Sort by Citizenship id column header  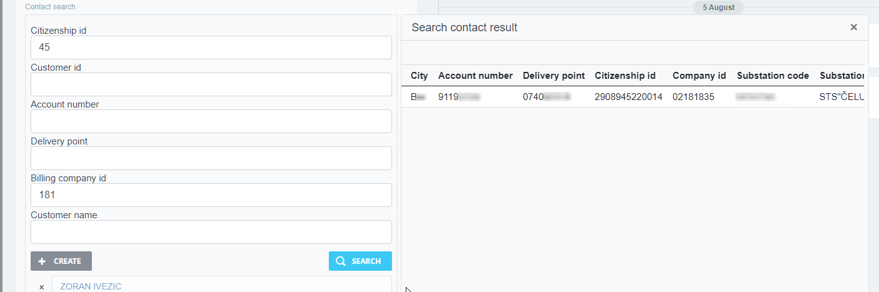tap(625, 76)
